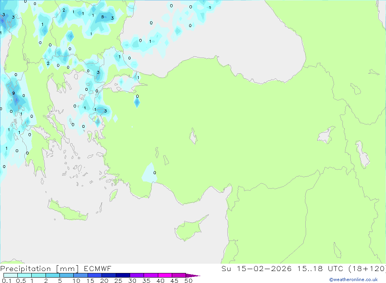The height and width of the screenshot is (283, 386).
Task: Pick the 5–10 mm legend swatch
Action: (66, 275)
